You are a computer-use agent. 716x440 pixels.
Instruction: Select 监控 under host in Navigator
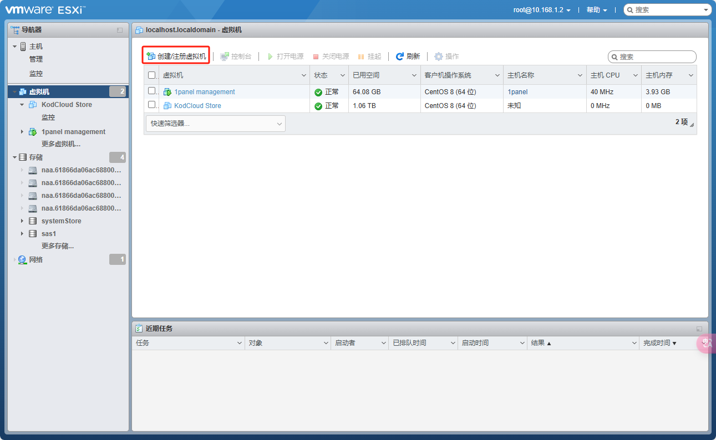36,74
